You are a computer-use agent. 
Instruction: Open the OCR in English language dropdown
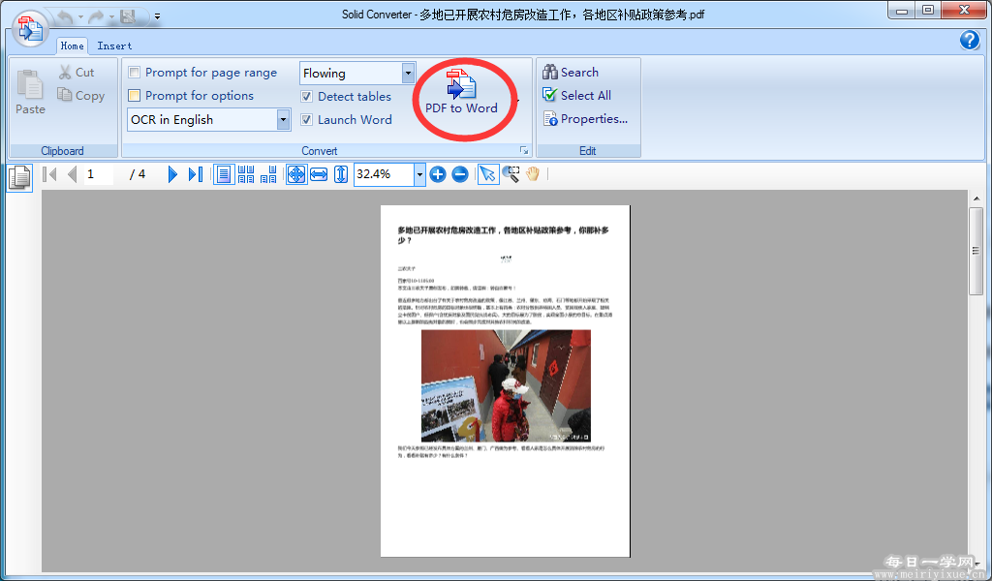pyautogui.click(x=284, y=119)
